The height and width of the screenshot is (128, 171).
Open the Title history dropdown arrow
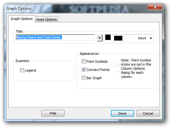click(100, 38)
